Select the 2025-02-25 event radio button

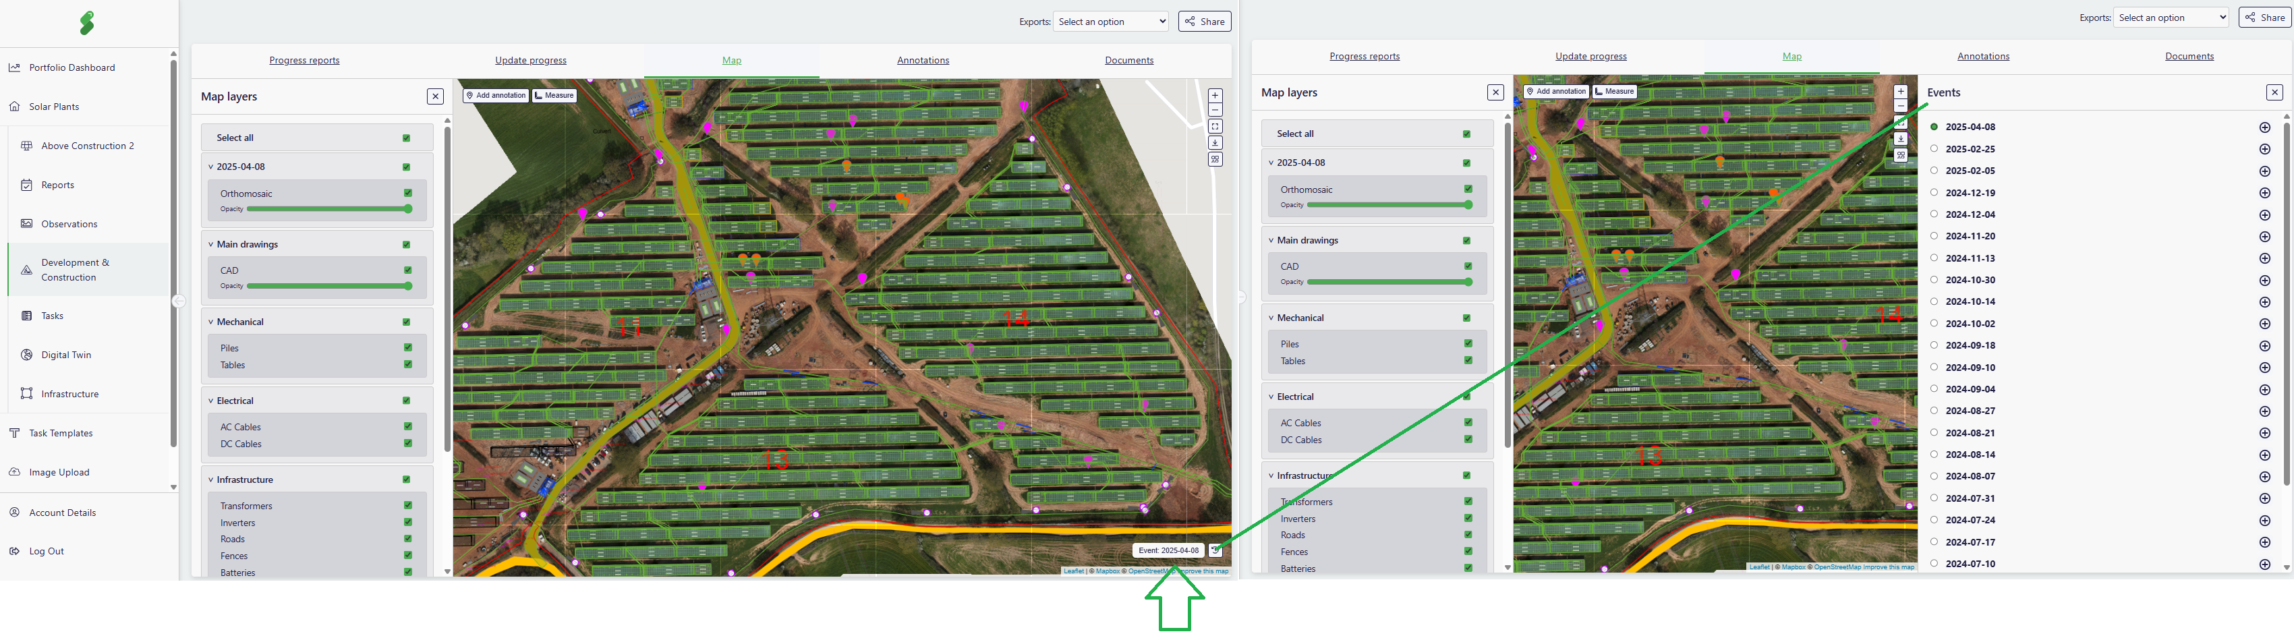[1933, 148]
